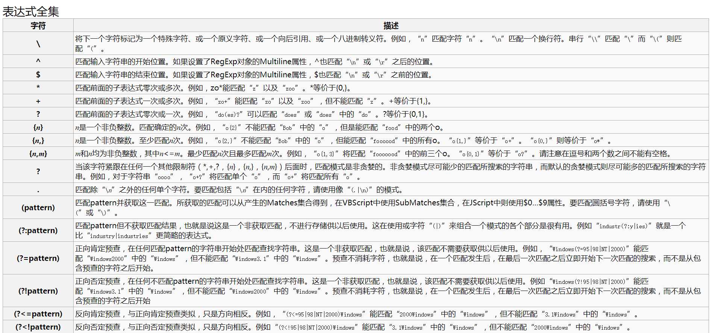Viewport: 712px width, 333px height.
Task: Click description 反向否定预查
Action: click(x=391, y=327)
